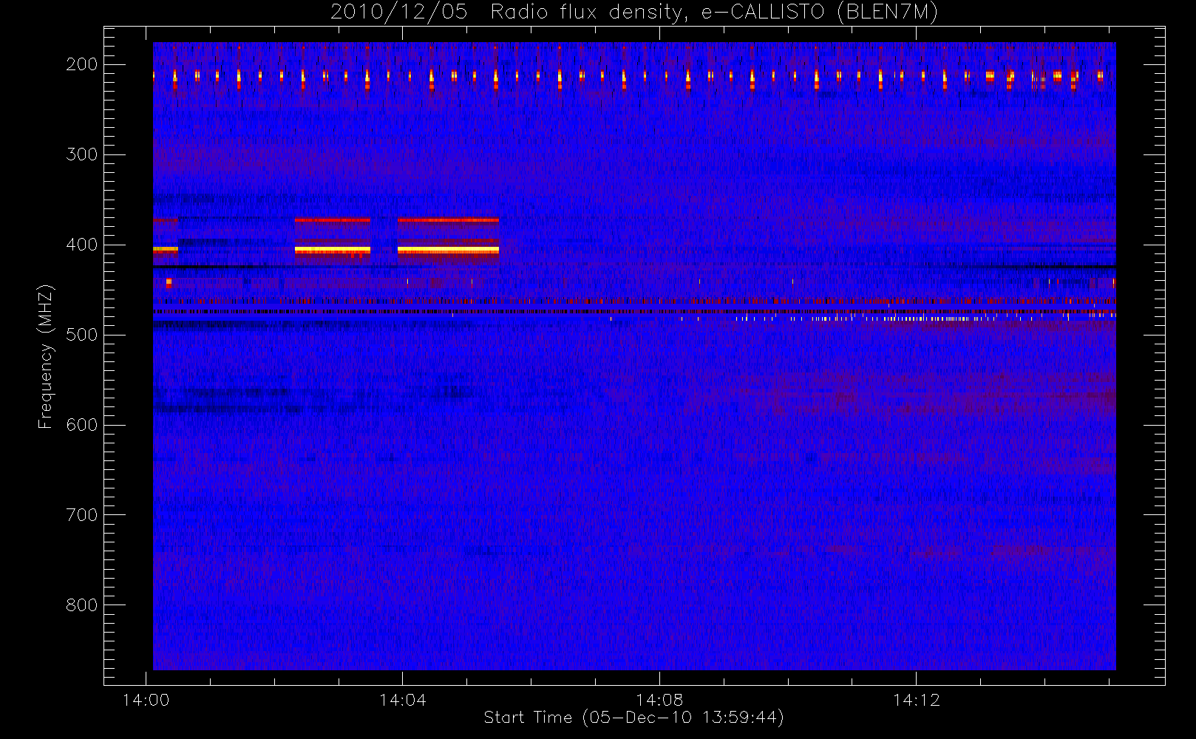The image size is (1196, 739).
Task: Click the bright yellow band ending before 14:04
Action: click(333, 250)
